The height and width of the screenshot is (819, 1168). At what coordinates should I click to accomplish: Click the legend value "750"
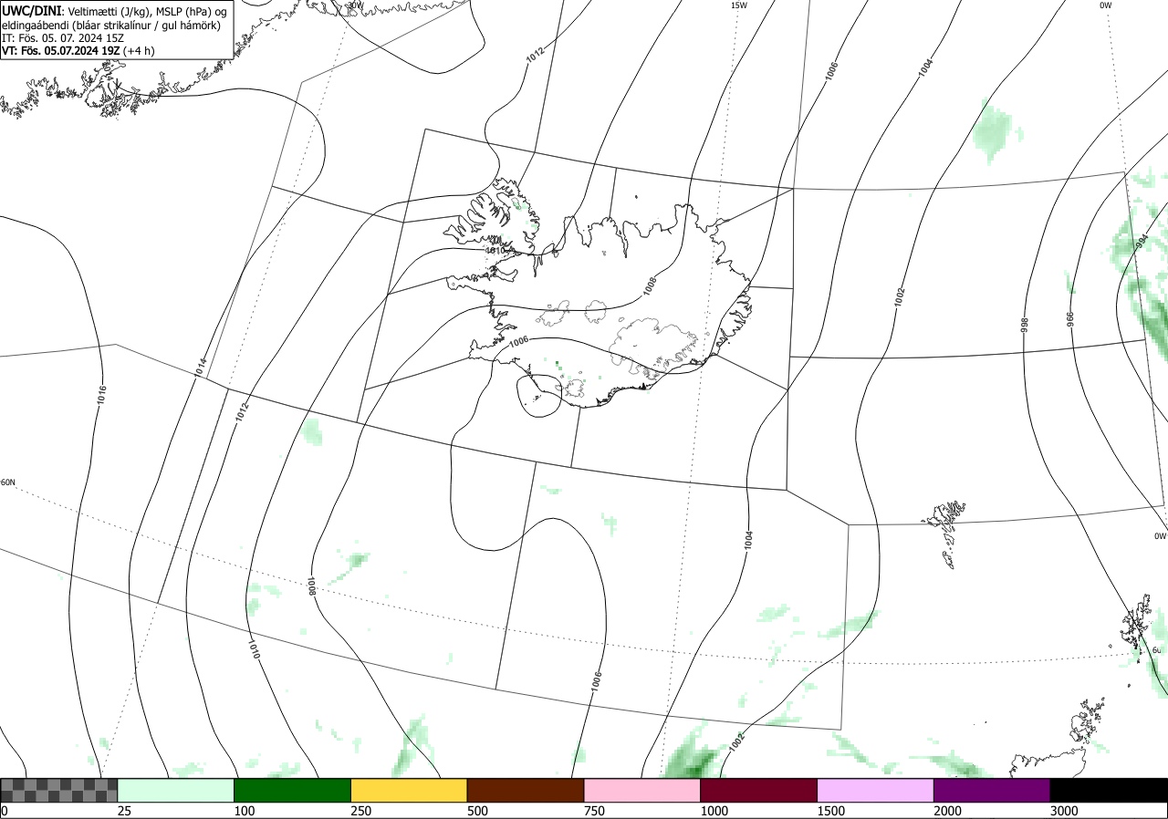click(595, 811)
